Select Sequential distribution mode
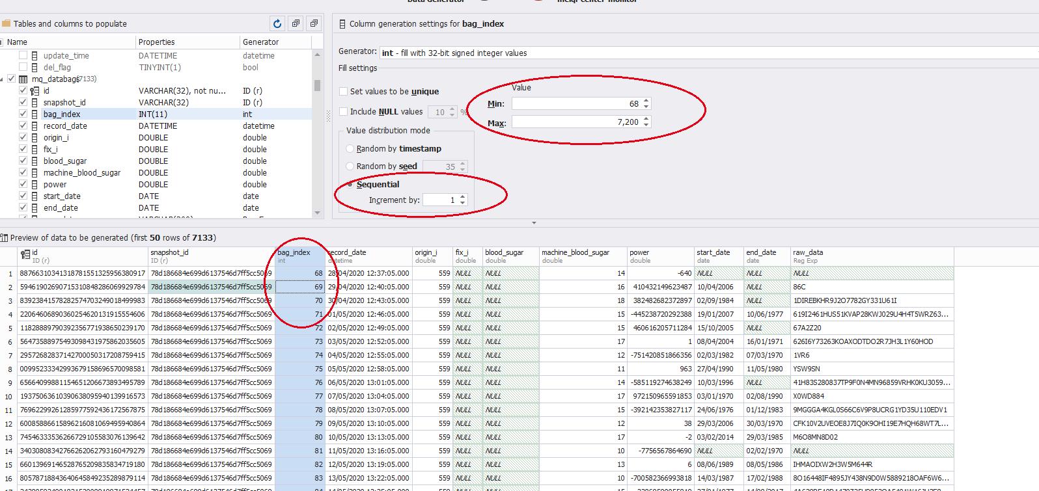 tap(350, 185)
